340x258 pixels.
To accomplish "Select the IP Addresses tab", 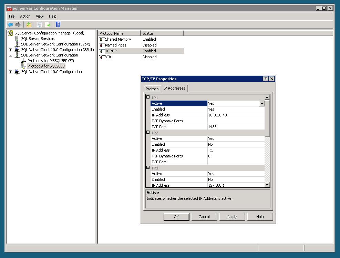I will coord(174,88).
